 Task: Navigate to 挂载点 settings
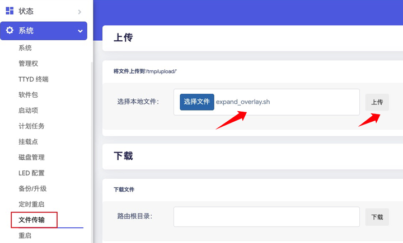(x=28, y=142)
